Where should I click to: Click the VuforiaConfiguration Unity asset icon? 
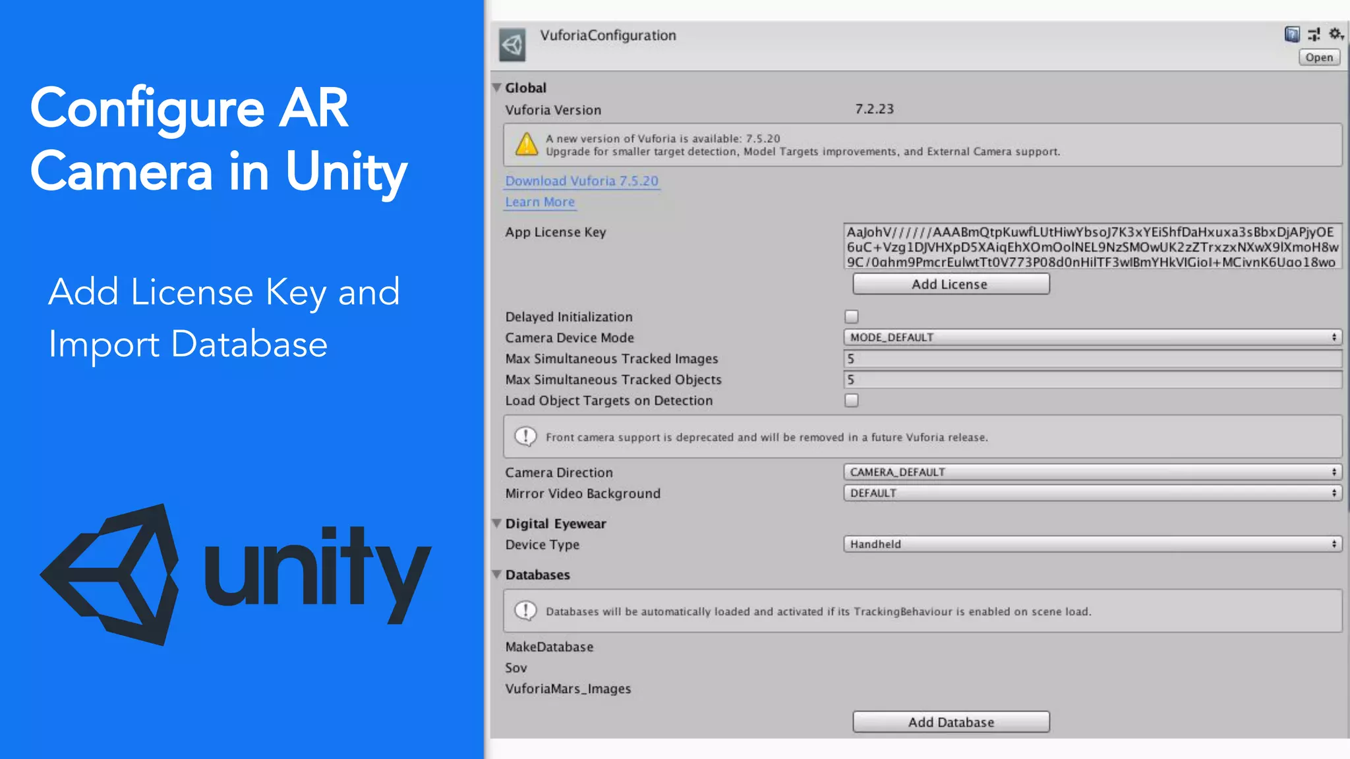tap(512, 45)
